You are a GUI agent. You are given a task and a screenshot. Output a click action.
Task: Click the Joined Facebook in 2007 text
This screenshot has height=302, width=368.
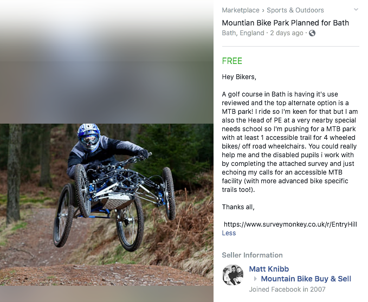coord(287,290)
